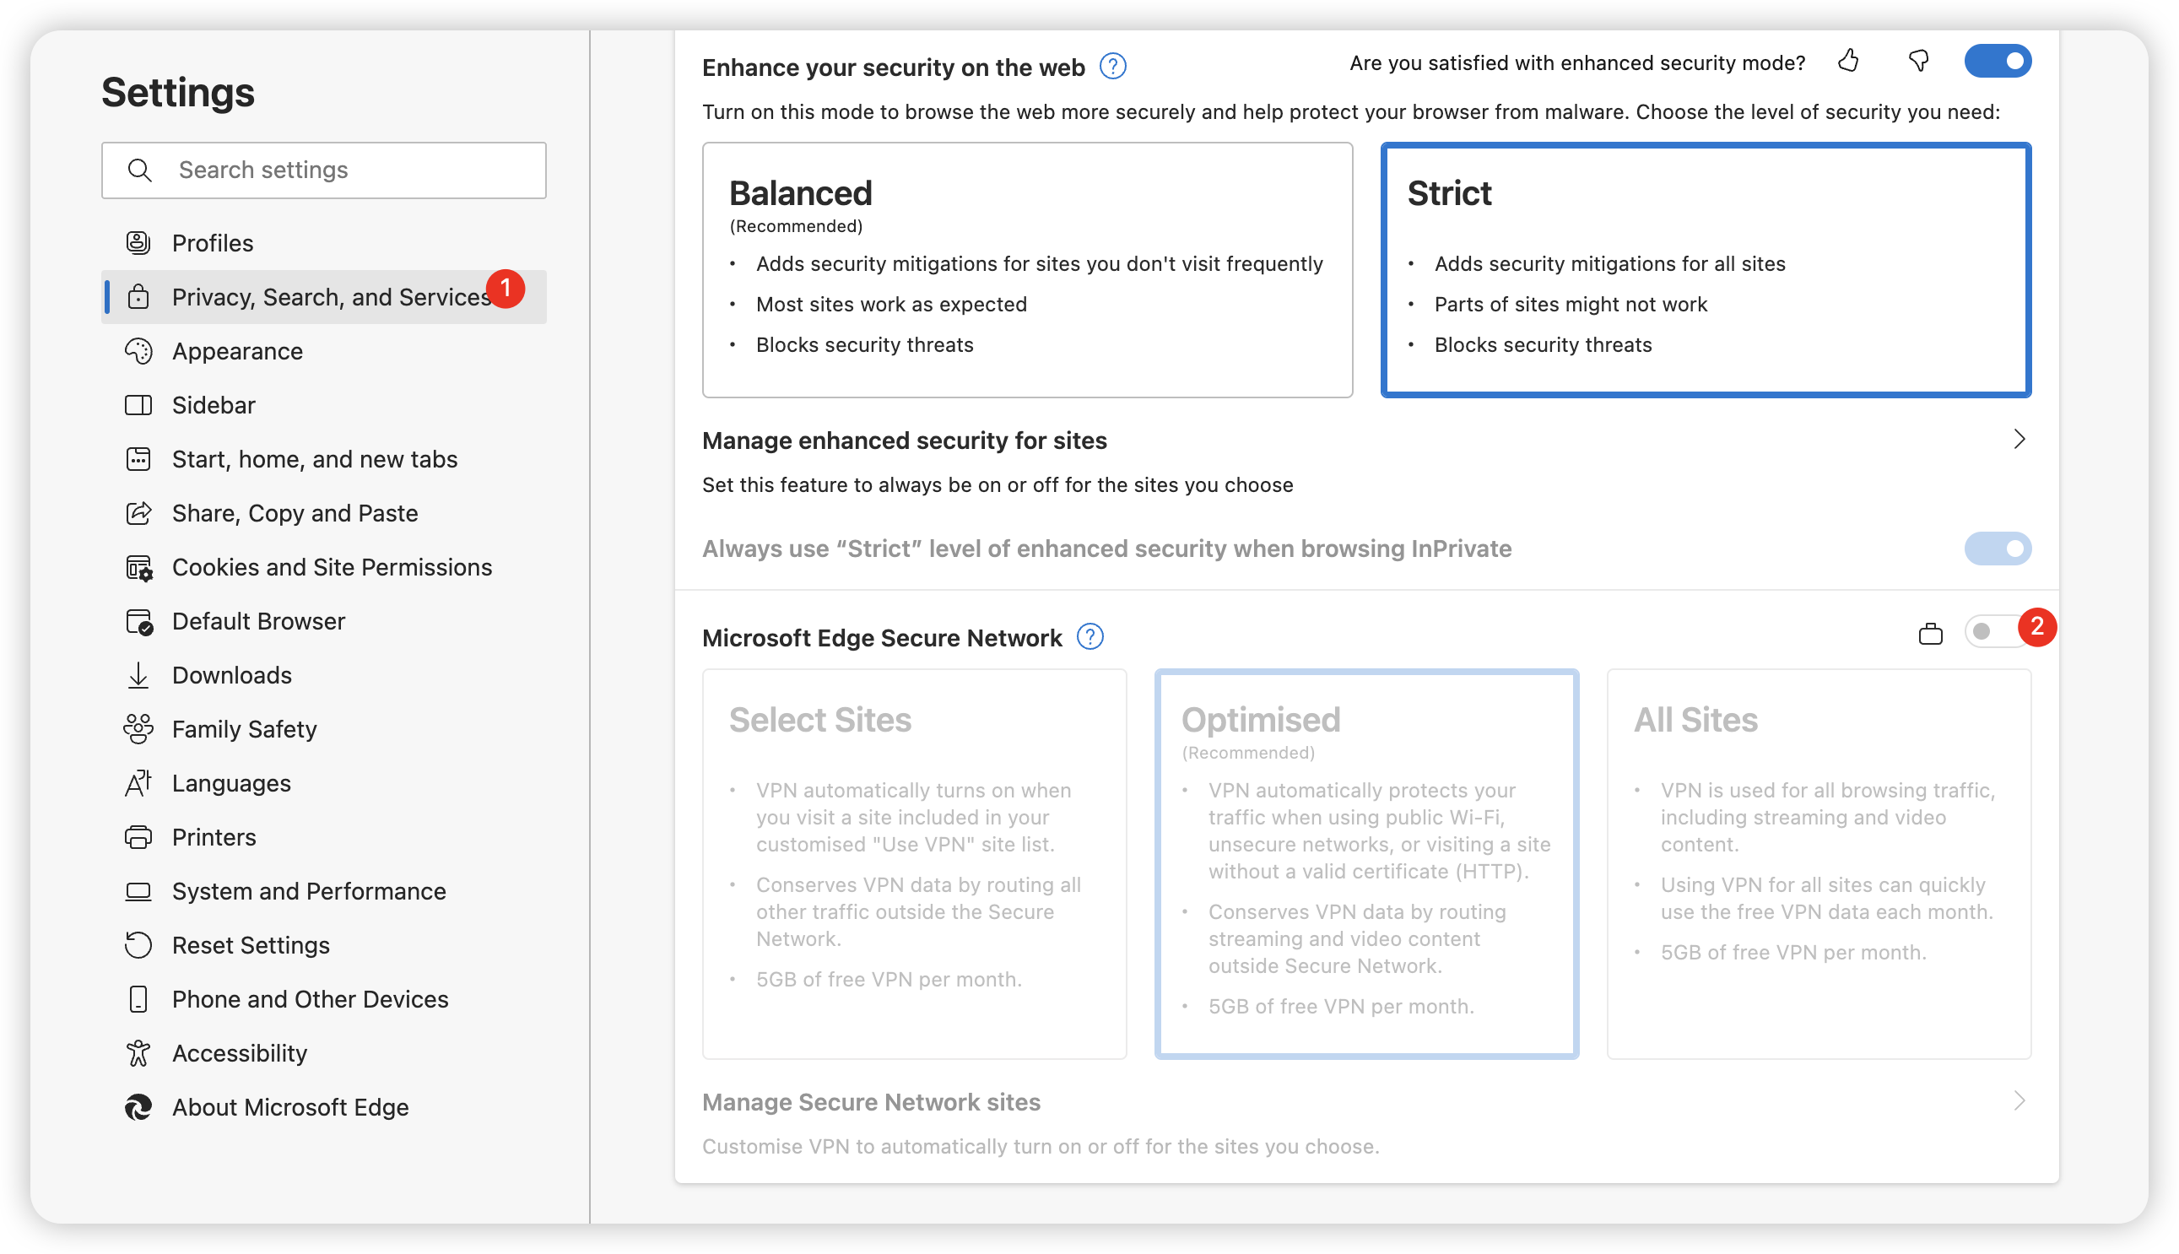Click the Family Safety icon
Viewport: 2179px width, 1254px height.
click(x=138, y=729)
